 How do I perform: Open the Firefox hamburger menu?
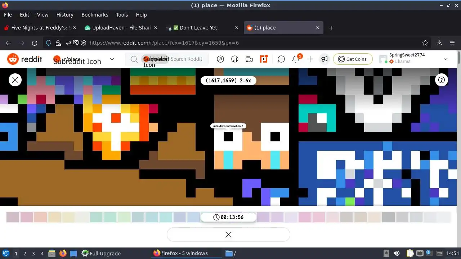click(x=452, y=43)
